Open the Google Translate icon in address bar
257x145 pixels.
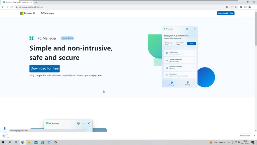click(x=227, y=7)
